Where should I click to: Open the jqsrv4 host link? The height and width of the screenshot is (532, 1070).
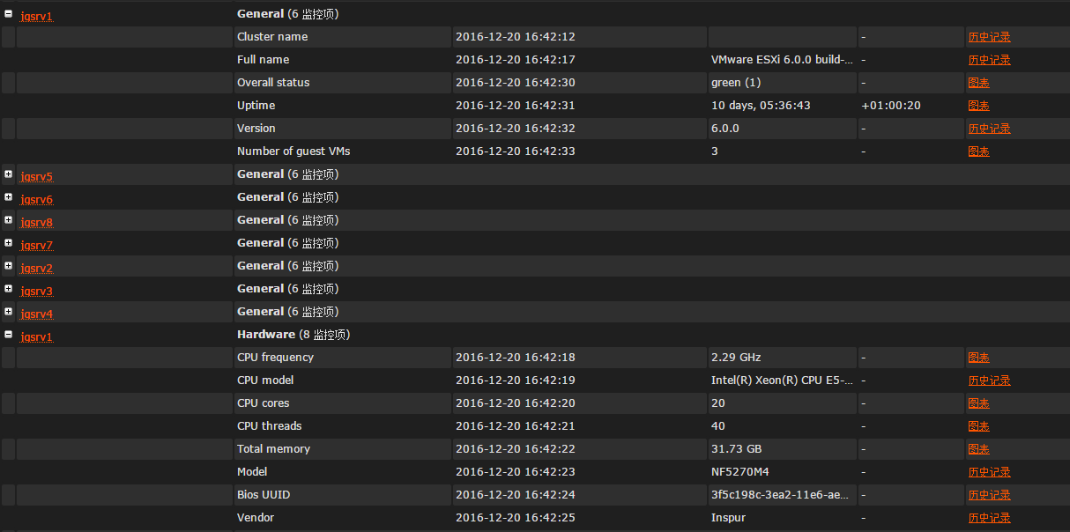pyautogui.click(x=37, y=314)
